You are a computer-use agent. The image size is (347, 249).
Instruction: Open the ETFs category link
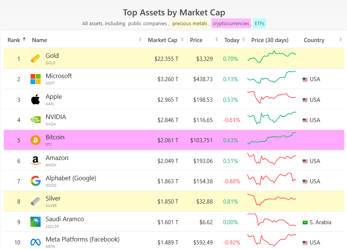(x=259, y=23)
